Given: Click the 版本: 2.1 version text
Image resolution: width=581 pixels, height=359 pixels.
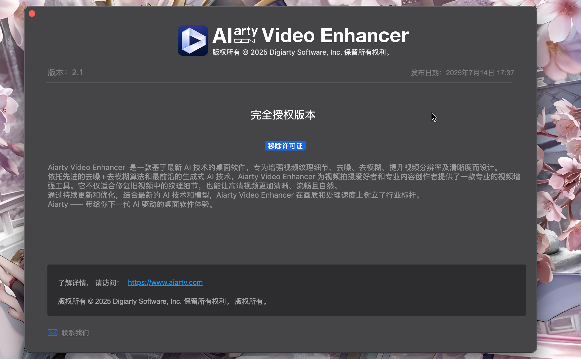Looking at the screenshot, I should (x=65, y=73).
